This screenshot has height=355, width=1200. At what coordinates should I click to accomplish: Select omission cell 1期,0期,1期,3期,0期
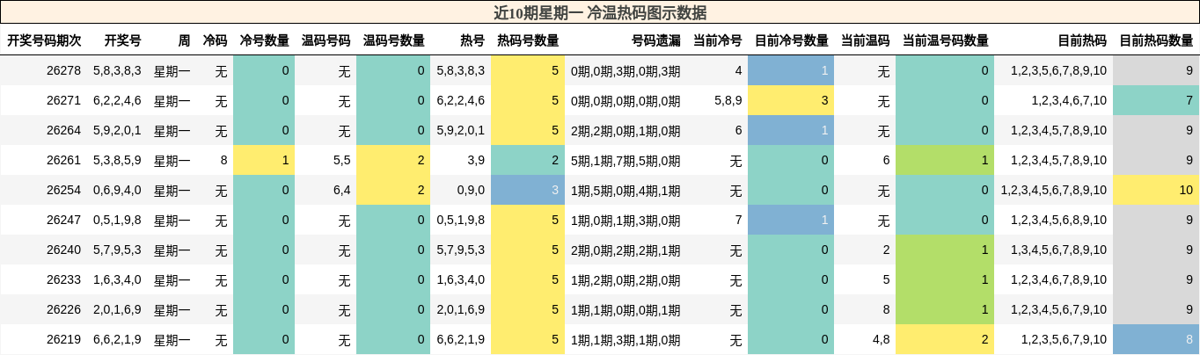coord(626,221)
